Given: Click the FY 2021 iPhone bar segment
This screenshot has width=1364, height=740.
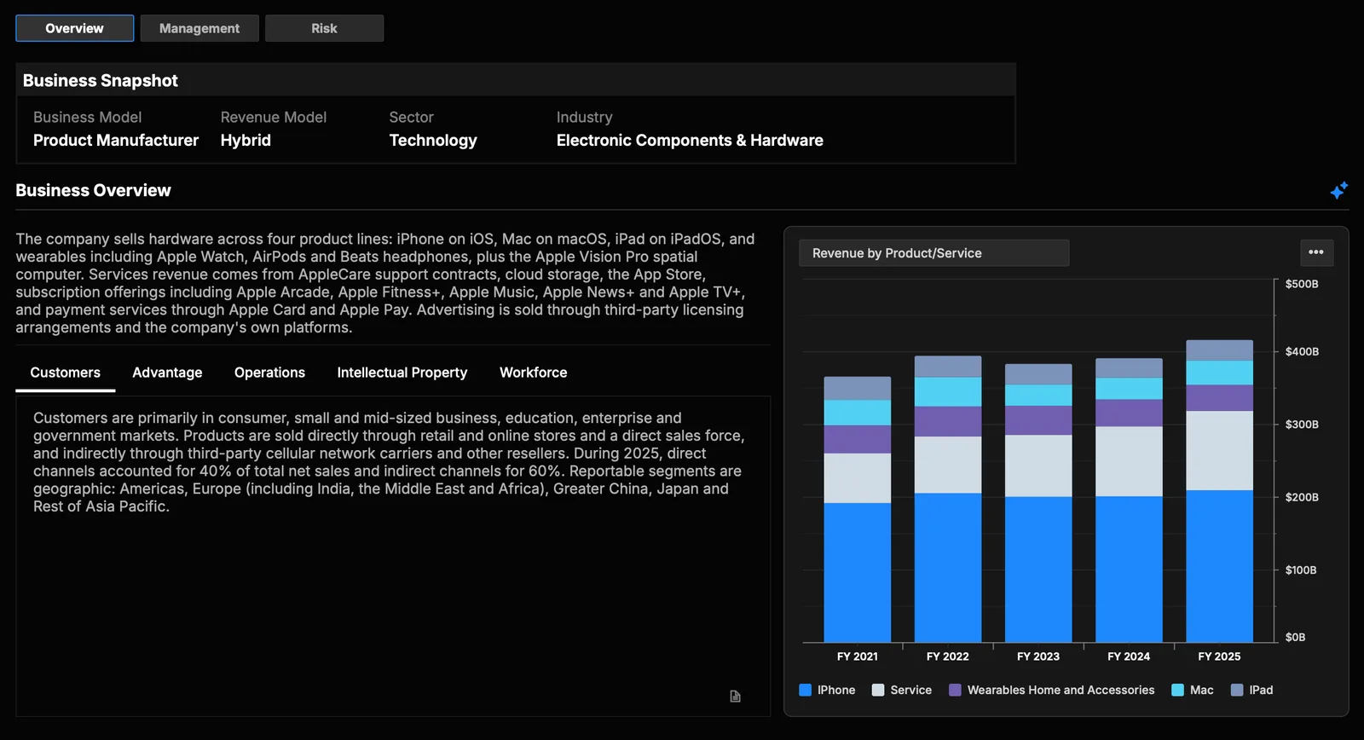Looking at the screenshot, I should (x=857, y=572).
